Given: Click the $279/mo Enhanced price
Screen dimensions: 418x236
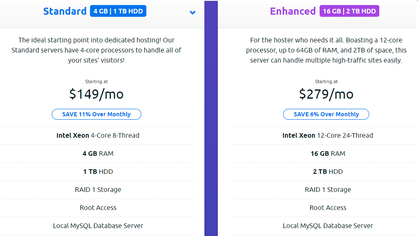Looking at the screenshot, I should pos(326,94).
